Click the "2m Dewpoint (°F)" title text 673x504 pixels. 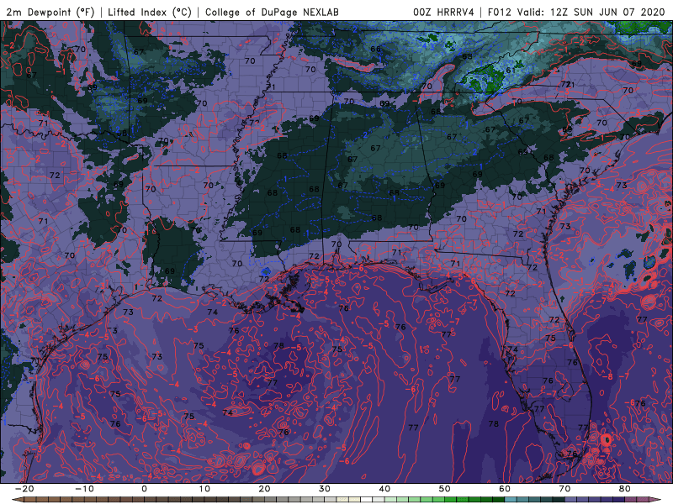click(x=50, y=13)
